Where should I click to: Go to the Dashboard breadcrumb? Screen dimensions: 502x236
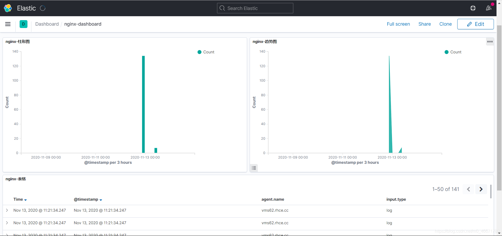tap(47, 24)
